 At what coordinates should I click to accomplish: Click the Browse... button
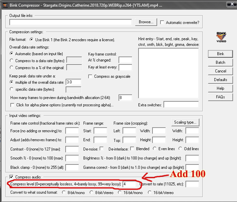click(x=146, y=22)
